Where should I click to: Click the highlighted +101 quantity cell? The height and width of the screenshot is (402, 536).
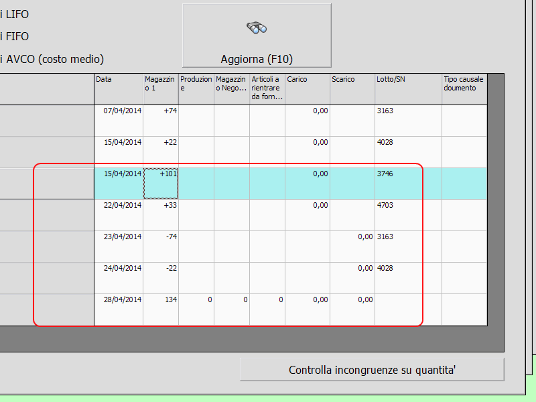(161, 184)
